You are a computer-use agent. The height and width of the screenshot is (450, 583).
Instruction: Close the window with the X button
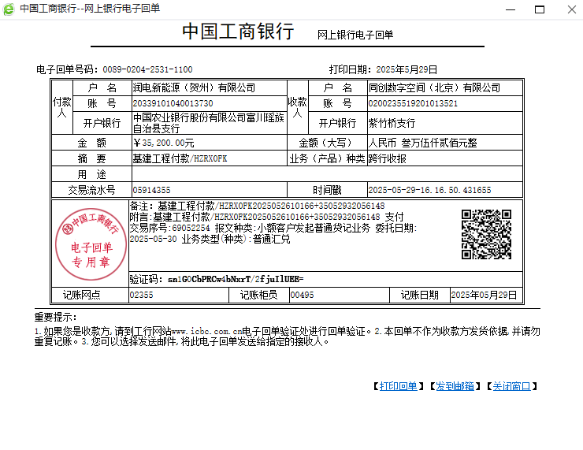click(572, 9)
